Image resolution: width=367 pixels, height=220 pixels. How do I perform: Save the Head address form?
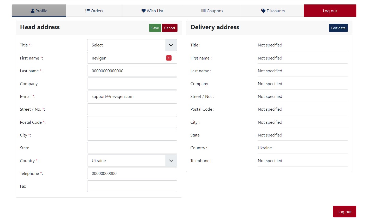155,28
